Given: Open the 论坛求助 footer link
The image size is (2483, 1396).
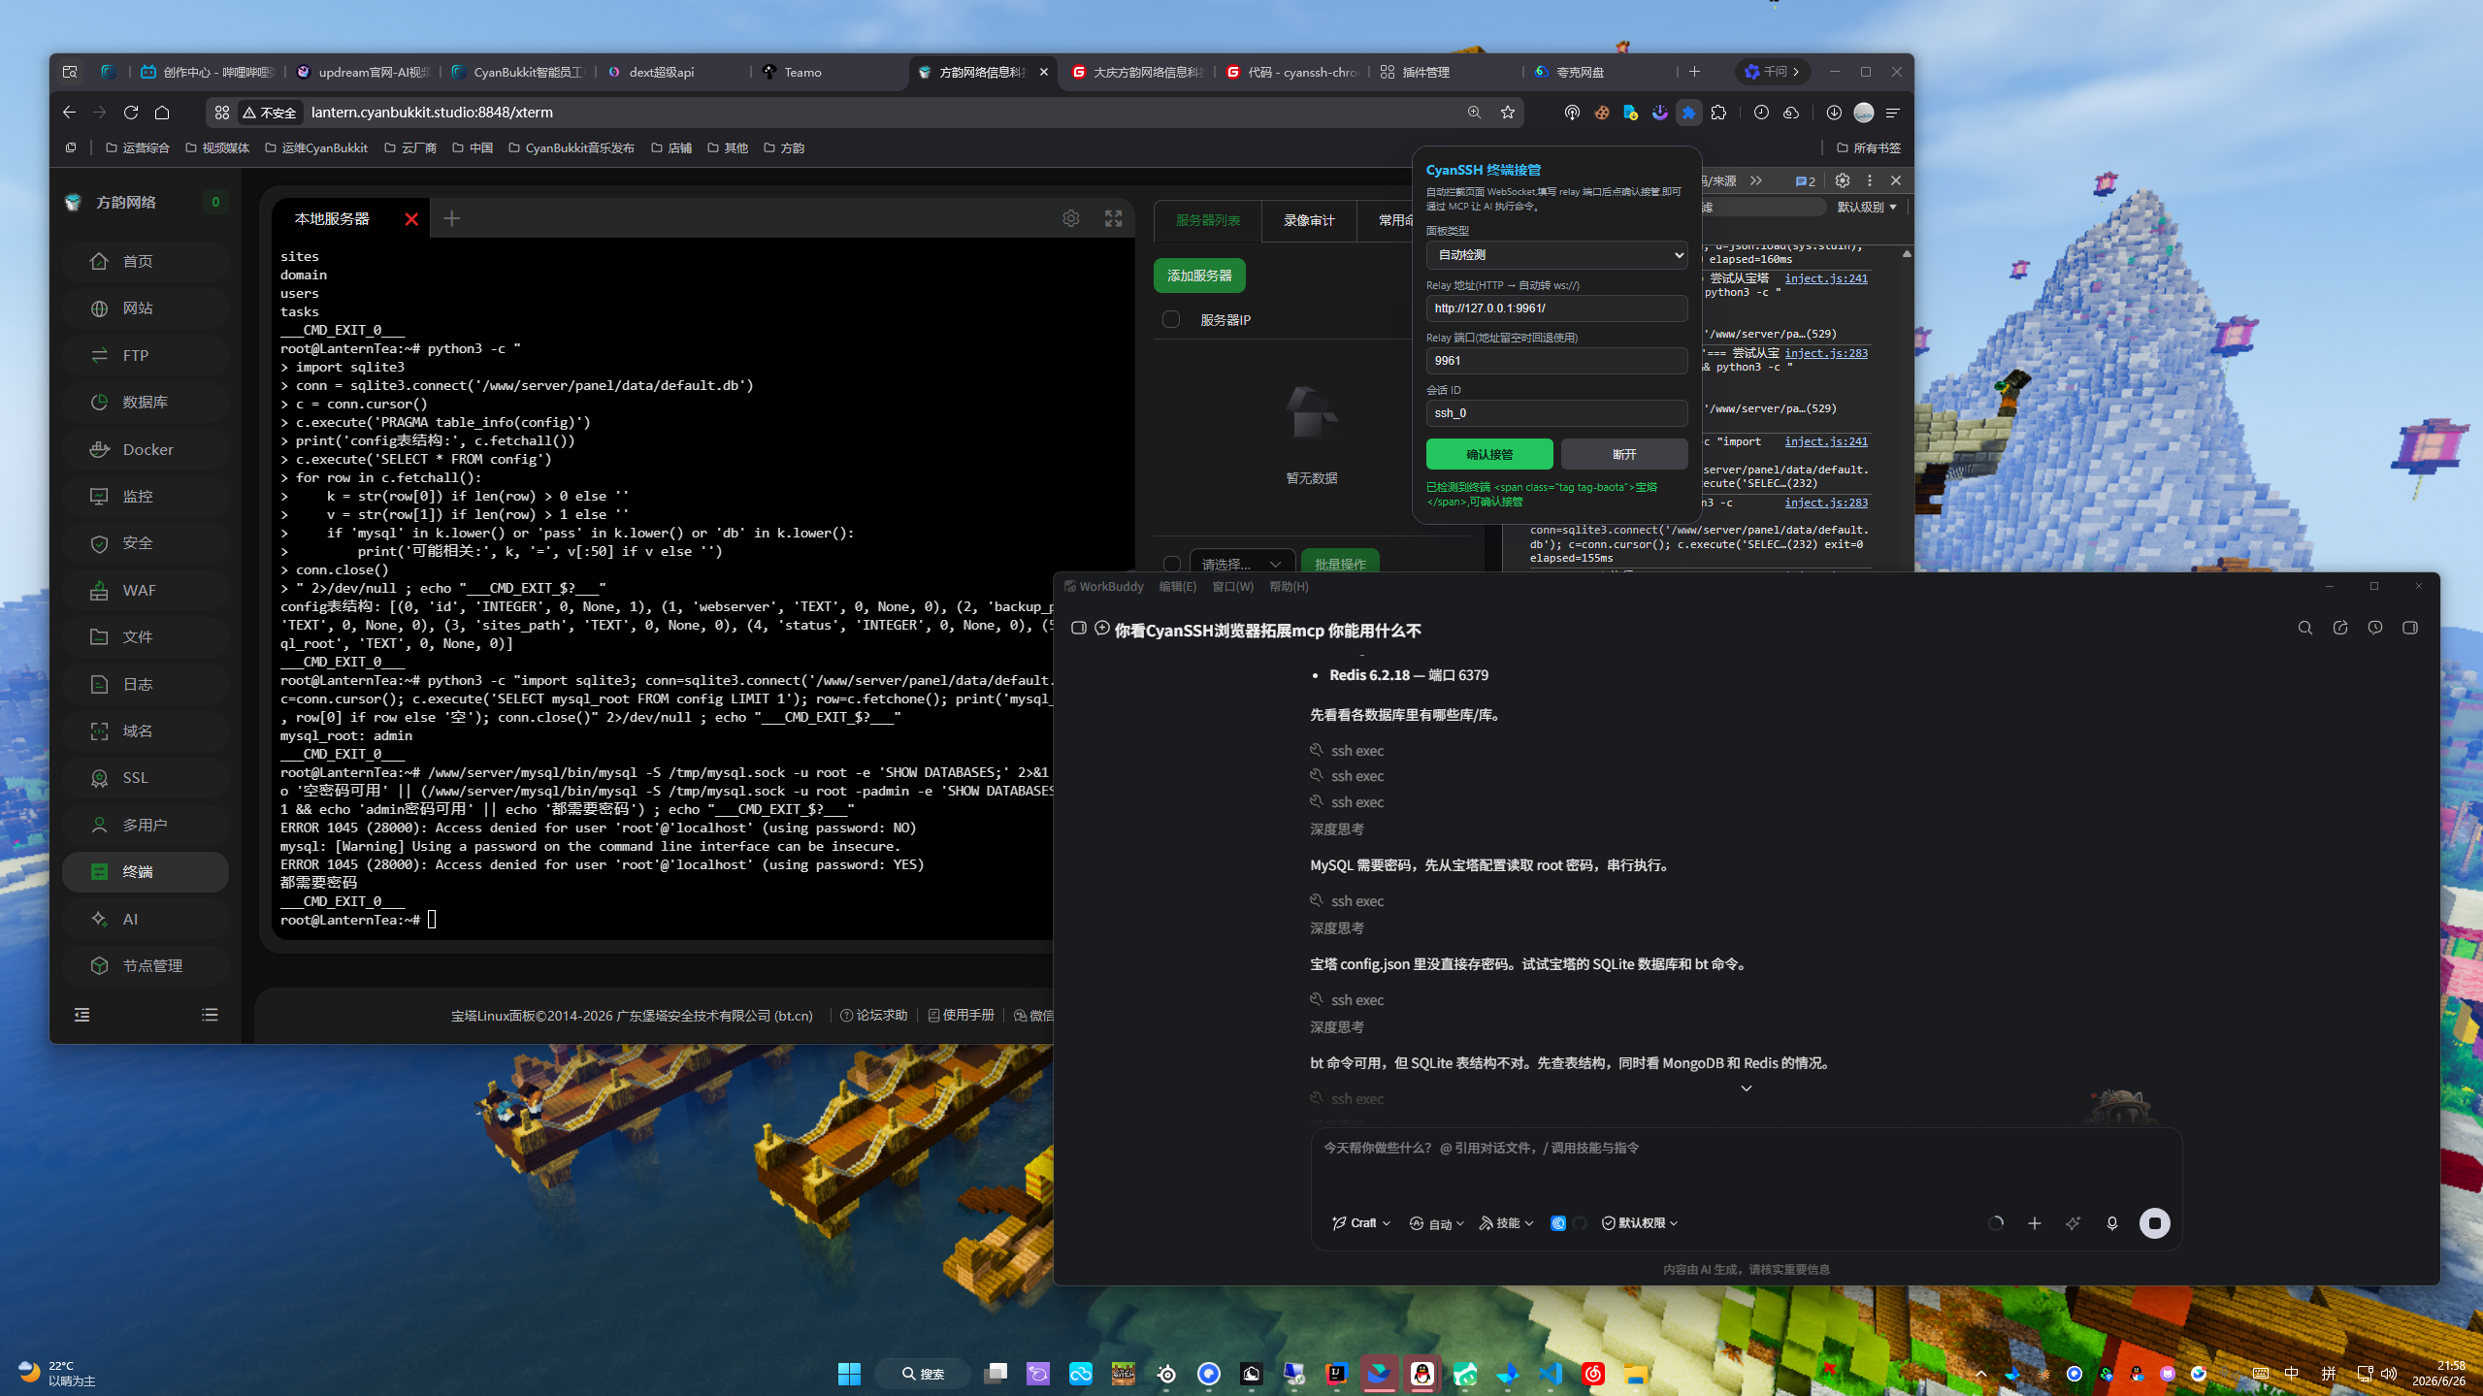Looking at the screenshot, I should (x=873, y=1015).
